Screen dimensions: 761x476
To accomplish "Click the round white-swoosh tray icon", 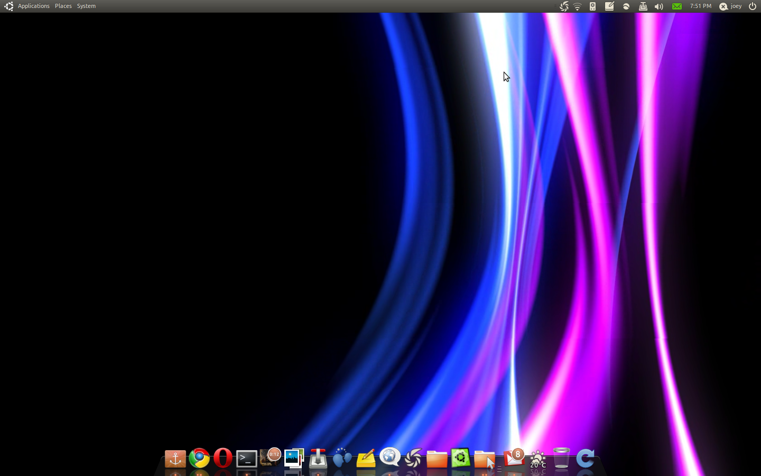I will 626,6.
